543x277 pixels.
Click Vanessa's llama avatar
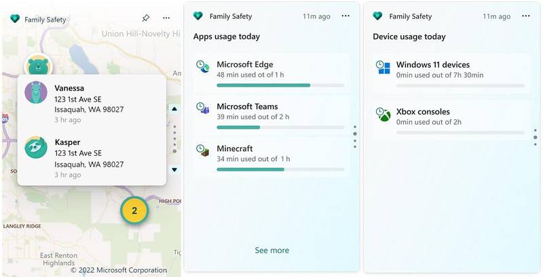click(36, 92)
